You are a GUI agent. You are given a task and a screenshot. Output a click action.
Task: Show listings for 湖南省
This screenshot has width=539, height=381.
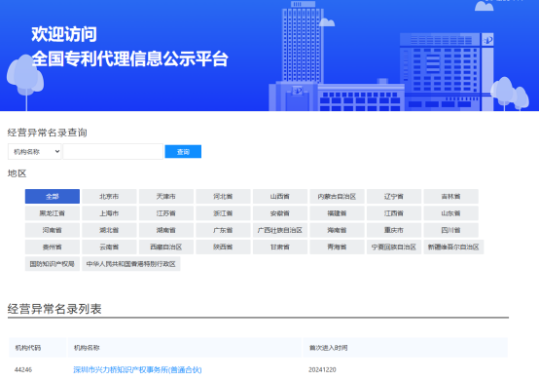click(166, 230)
